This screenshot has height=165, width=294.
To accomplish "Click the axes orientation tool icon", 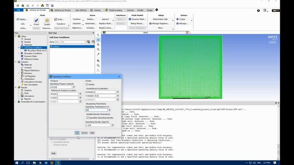I will (98, 70).
